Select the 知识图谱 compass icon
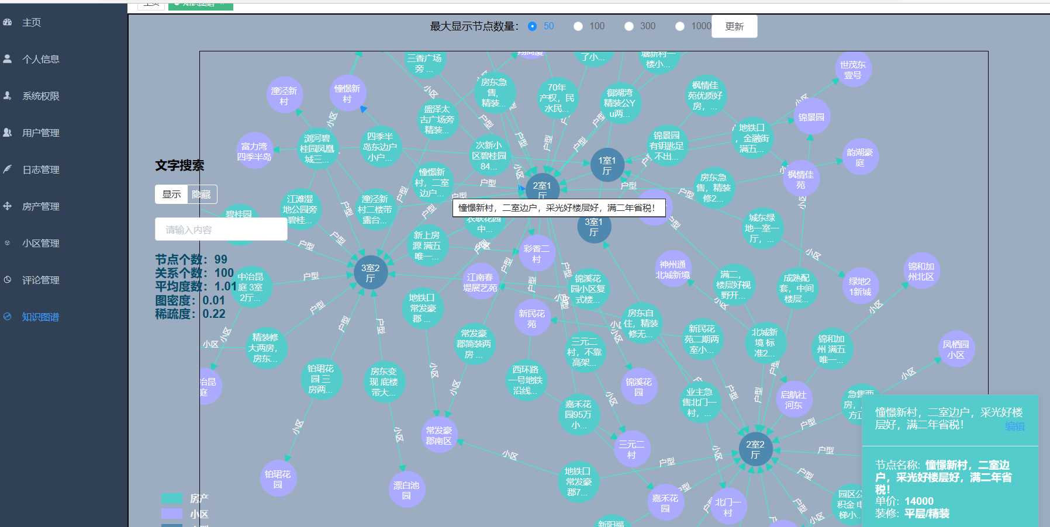 pos(6,317)
